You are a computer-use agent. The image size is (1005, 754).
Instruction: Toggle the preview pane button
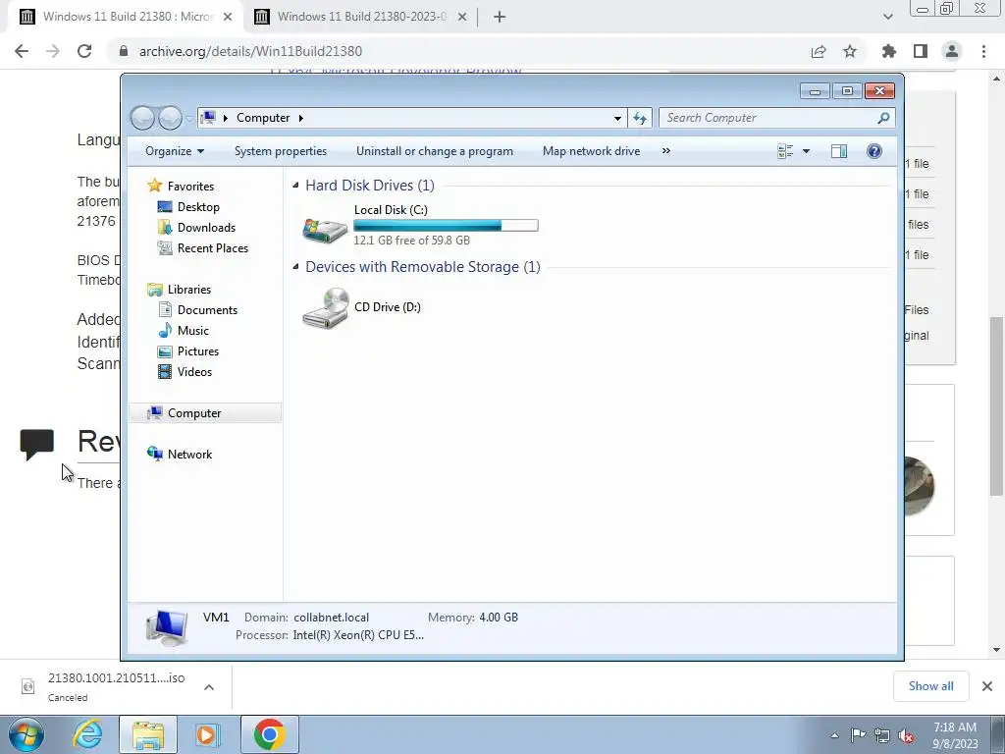click(x=838, y=151)
